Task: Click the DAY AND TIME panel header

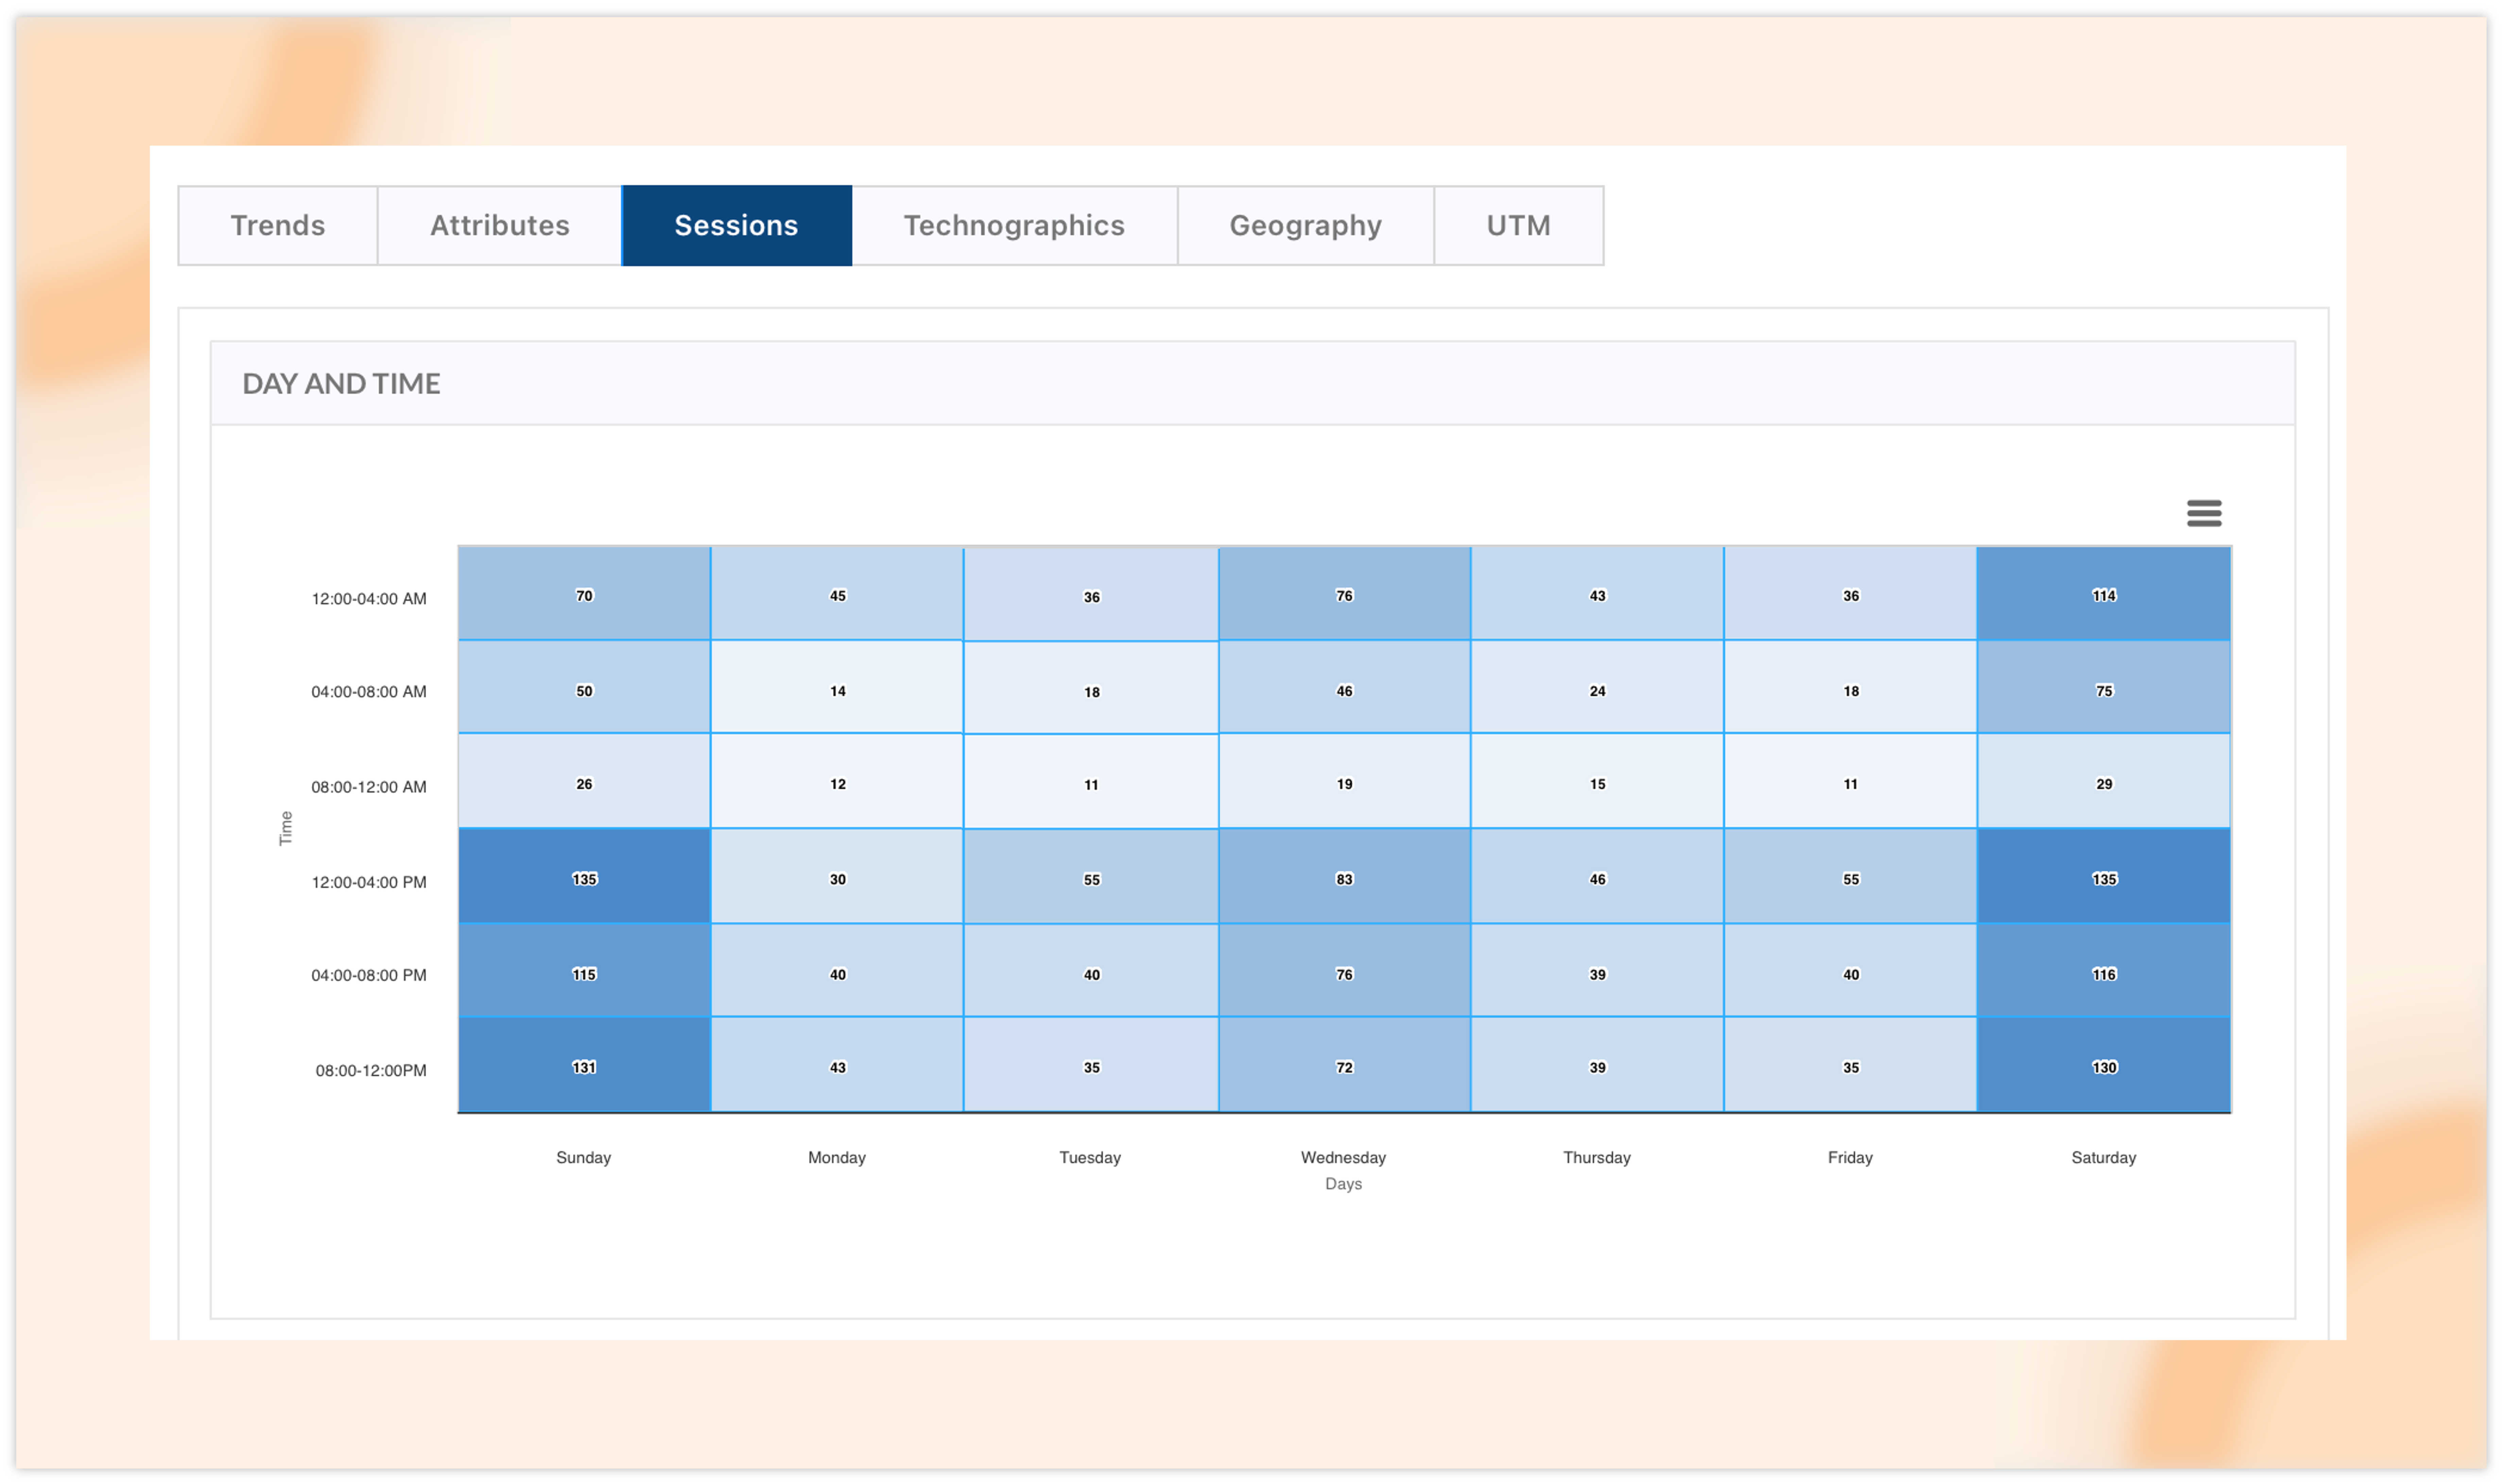Action: click(341, 383)
